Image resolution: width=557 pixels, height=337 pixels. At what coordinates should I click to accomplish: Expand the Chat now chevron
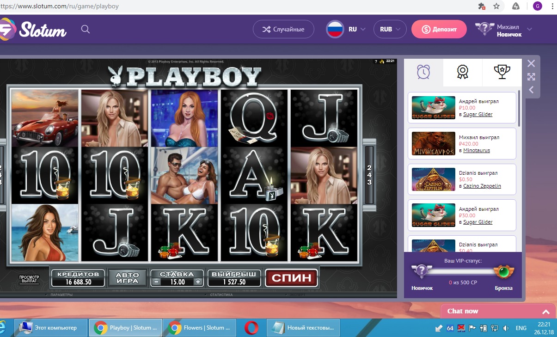point(546,312)
